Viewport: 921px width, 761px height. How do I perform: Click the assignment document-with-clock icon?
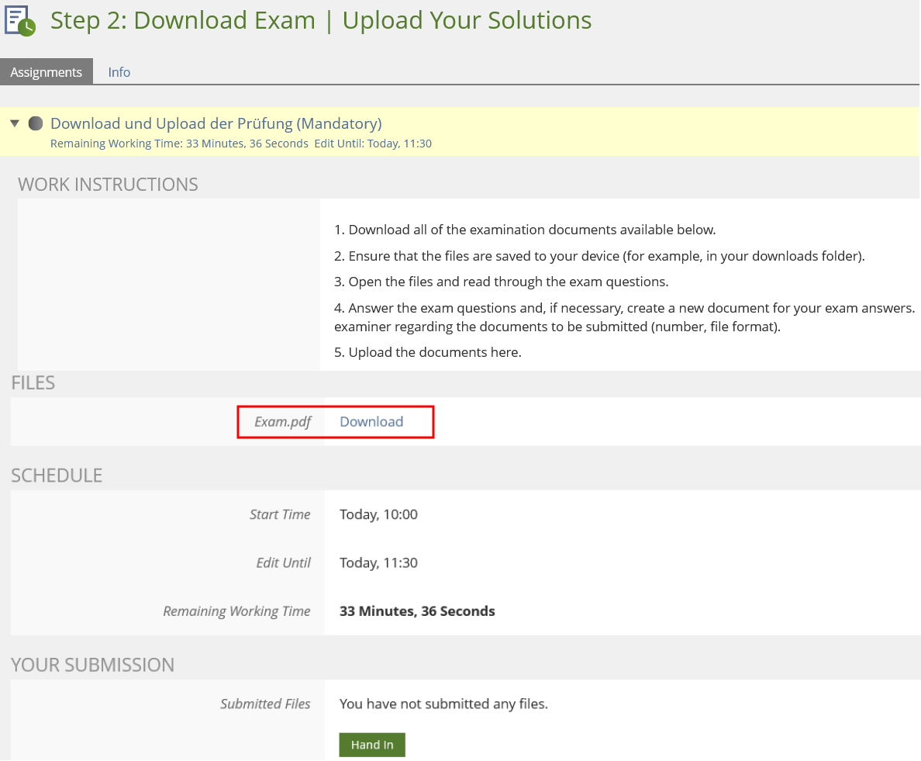(20, 20)
